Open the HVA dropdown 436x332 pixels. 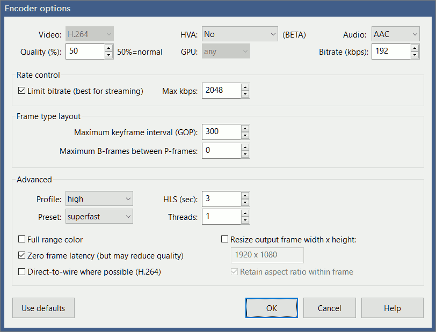[x=239, y=34]
